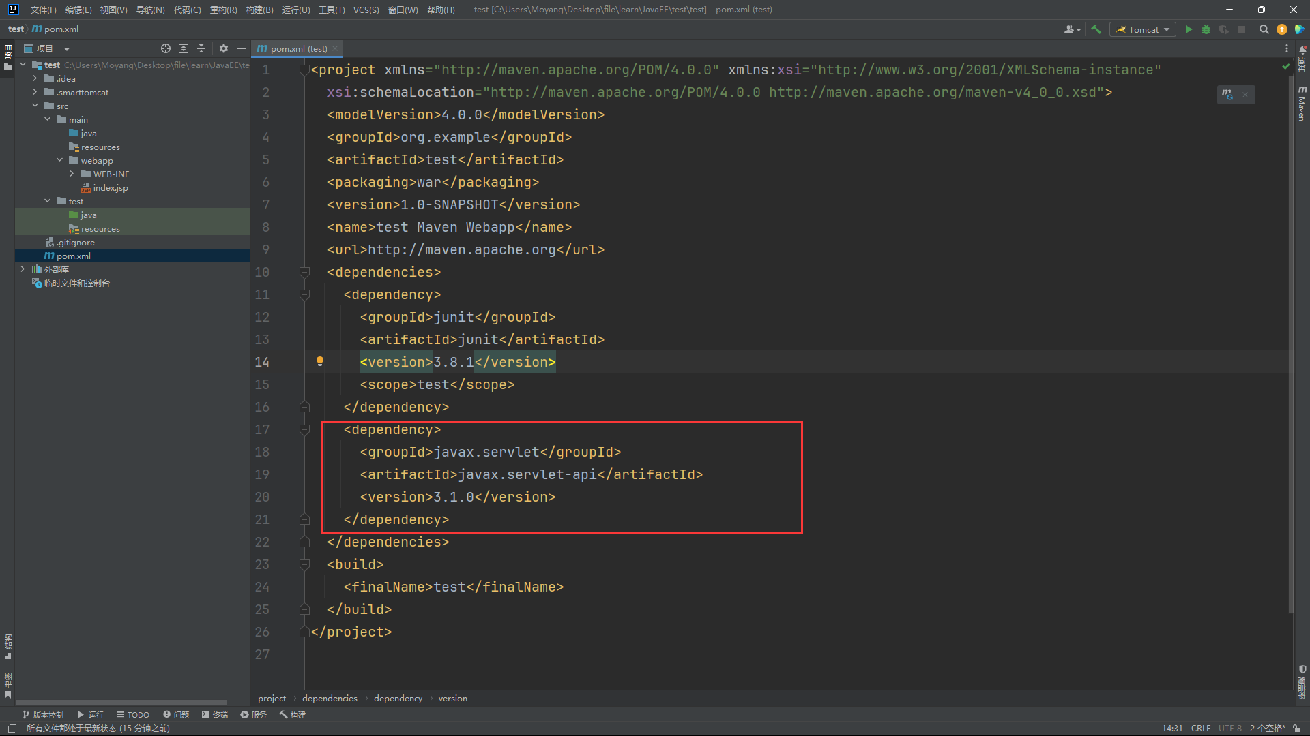Open project panel settings gear

[x=224, y=48]
